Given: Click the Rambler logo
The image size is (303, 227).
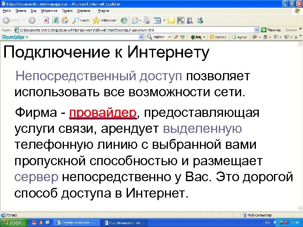Looking at the screenshot, I should (13, 37).
